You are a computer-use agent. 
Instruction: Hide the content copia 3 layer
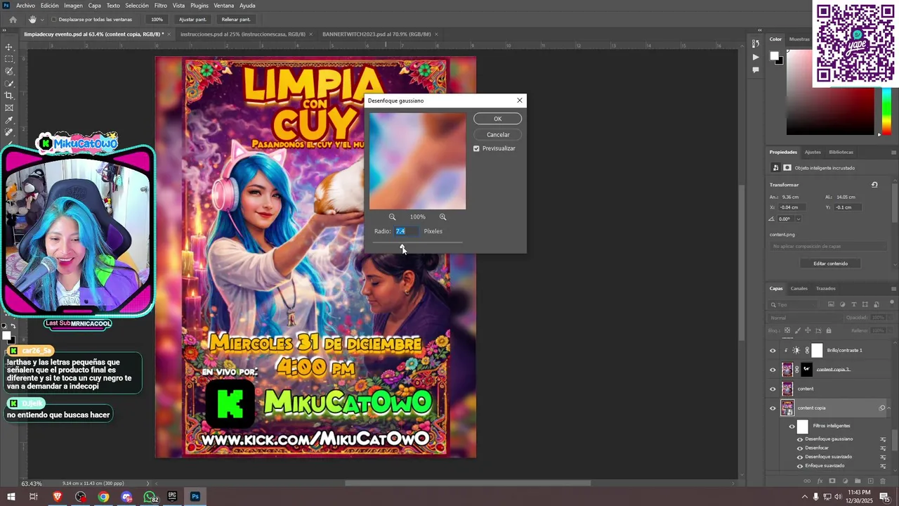tap(773, 370)
